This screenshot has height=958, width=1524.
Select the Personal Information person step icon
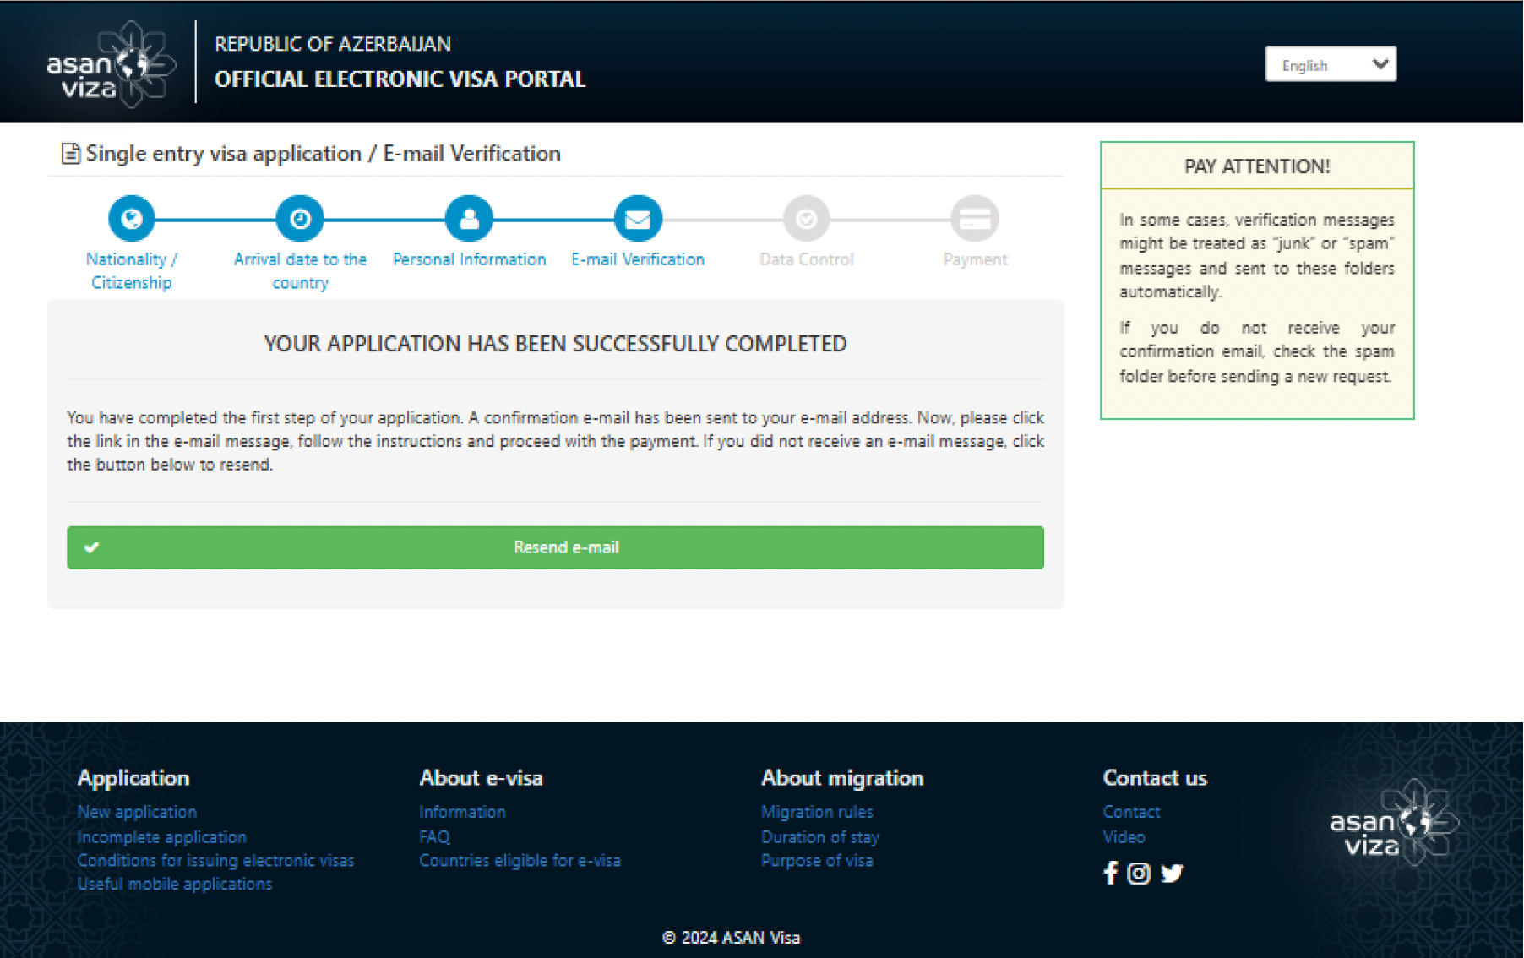(469, 219)
